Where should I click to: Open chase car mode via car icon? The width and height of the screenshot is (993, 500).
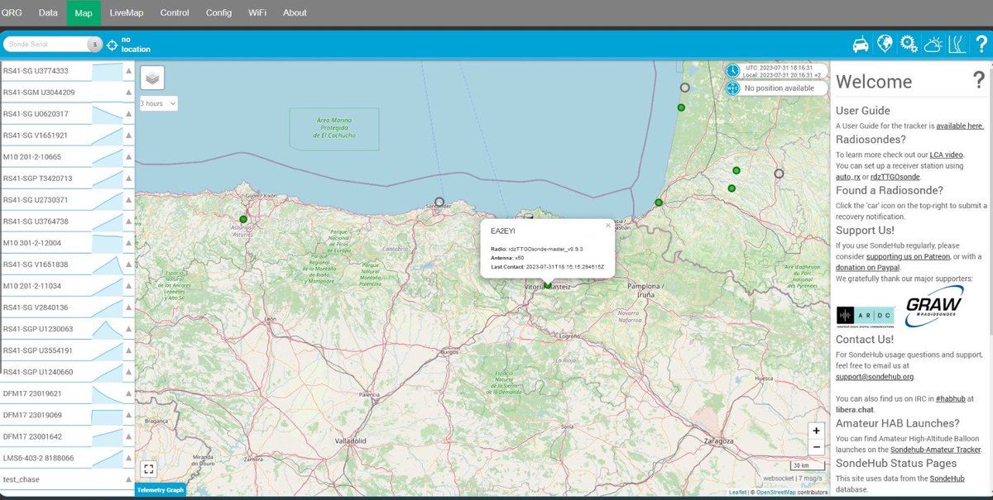point(861,44)
